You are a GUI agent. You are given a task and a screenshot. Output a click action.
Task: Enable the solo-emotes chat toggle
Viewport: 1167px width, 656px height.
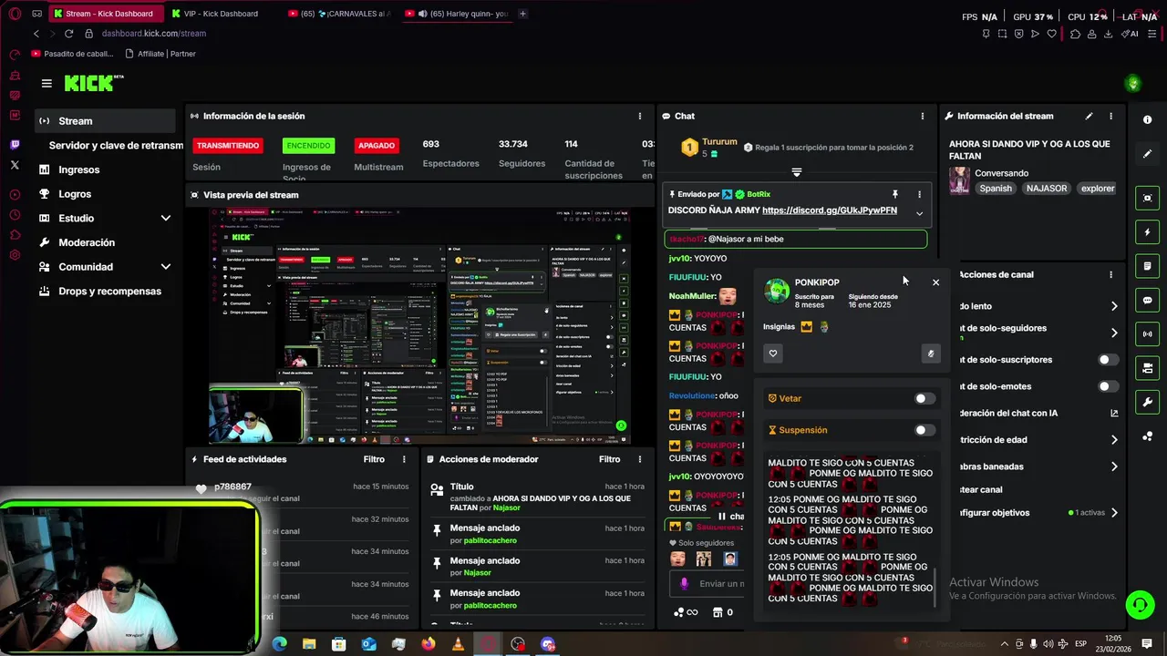point(1108,386)
